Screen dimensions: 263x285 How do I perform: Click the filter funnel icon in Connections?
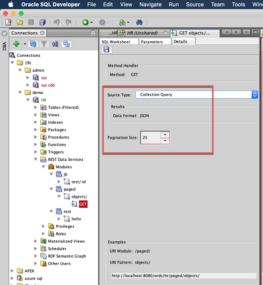click(44, 44)
